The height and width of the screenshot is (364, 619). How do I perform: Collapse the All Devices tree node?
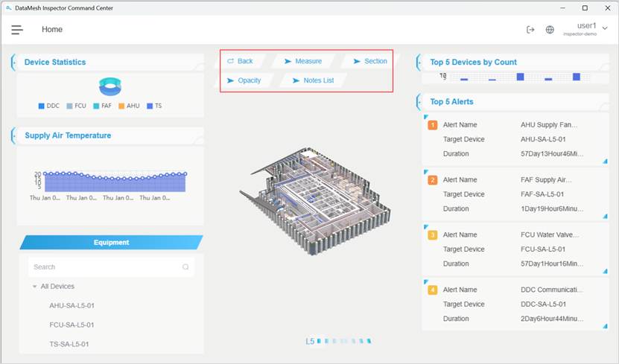tap(34, 287)
